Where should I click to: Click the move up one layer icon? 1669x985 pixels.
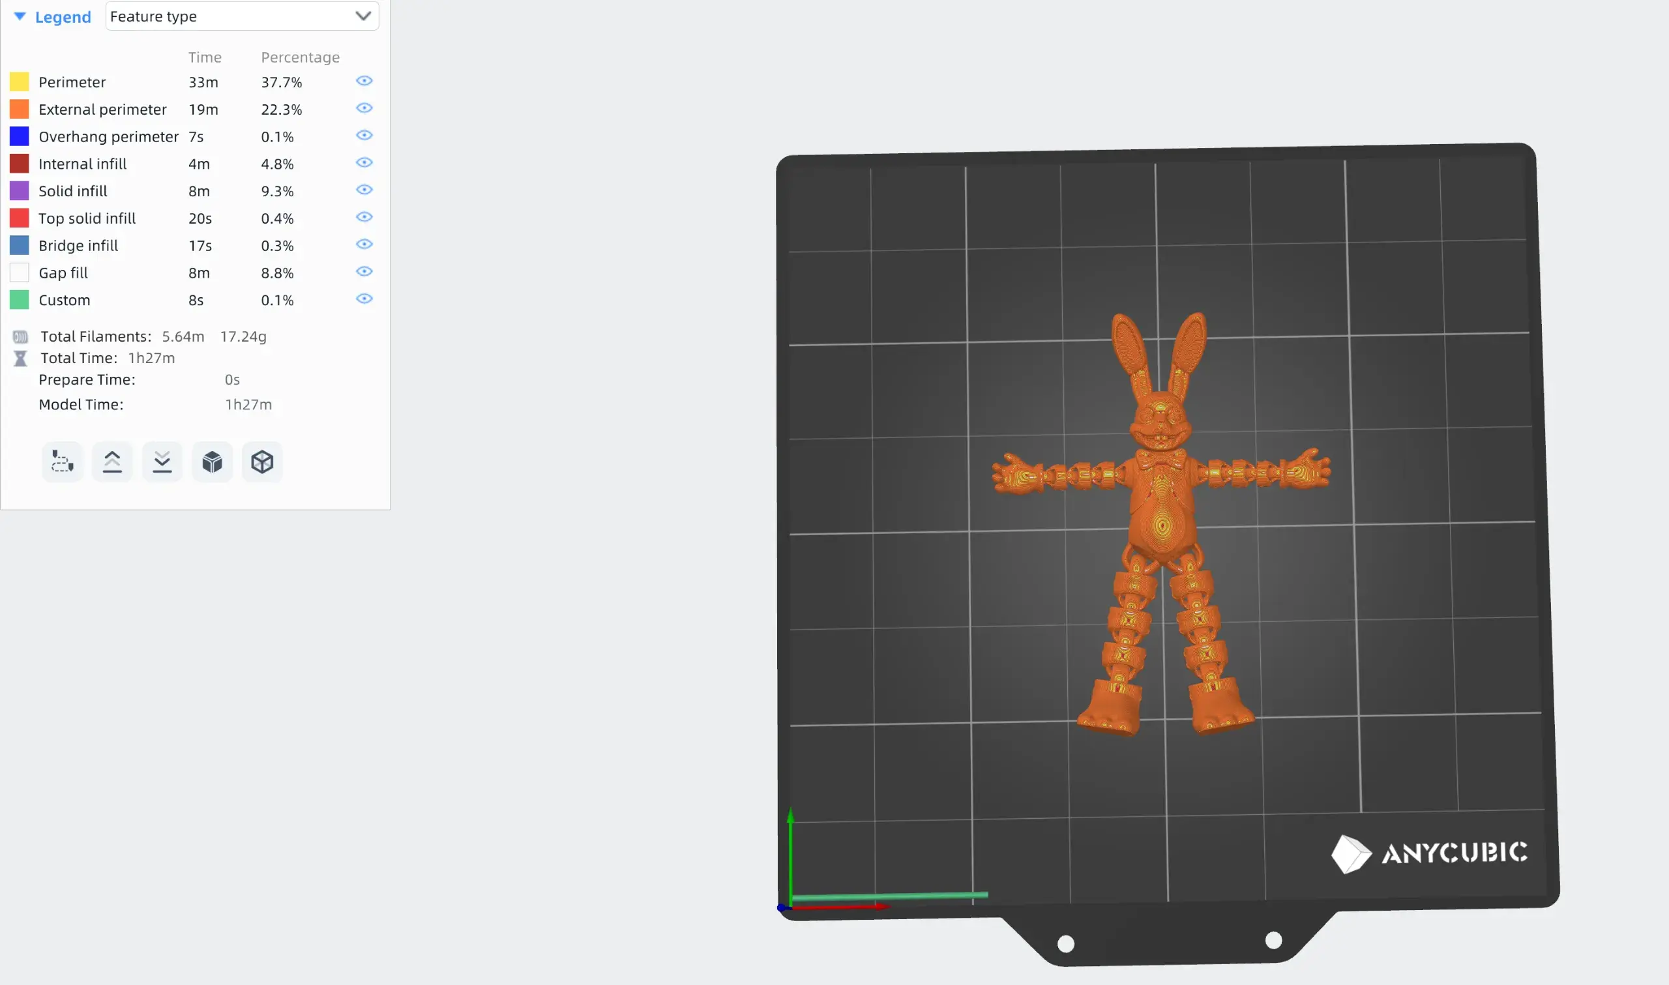112,462
